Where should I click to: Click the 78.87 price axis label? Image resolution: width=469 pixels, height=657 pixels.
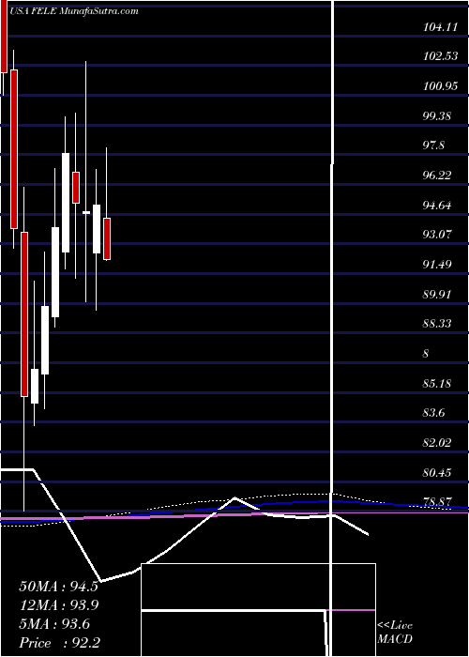[x=437, y=501]
